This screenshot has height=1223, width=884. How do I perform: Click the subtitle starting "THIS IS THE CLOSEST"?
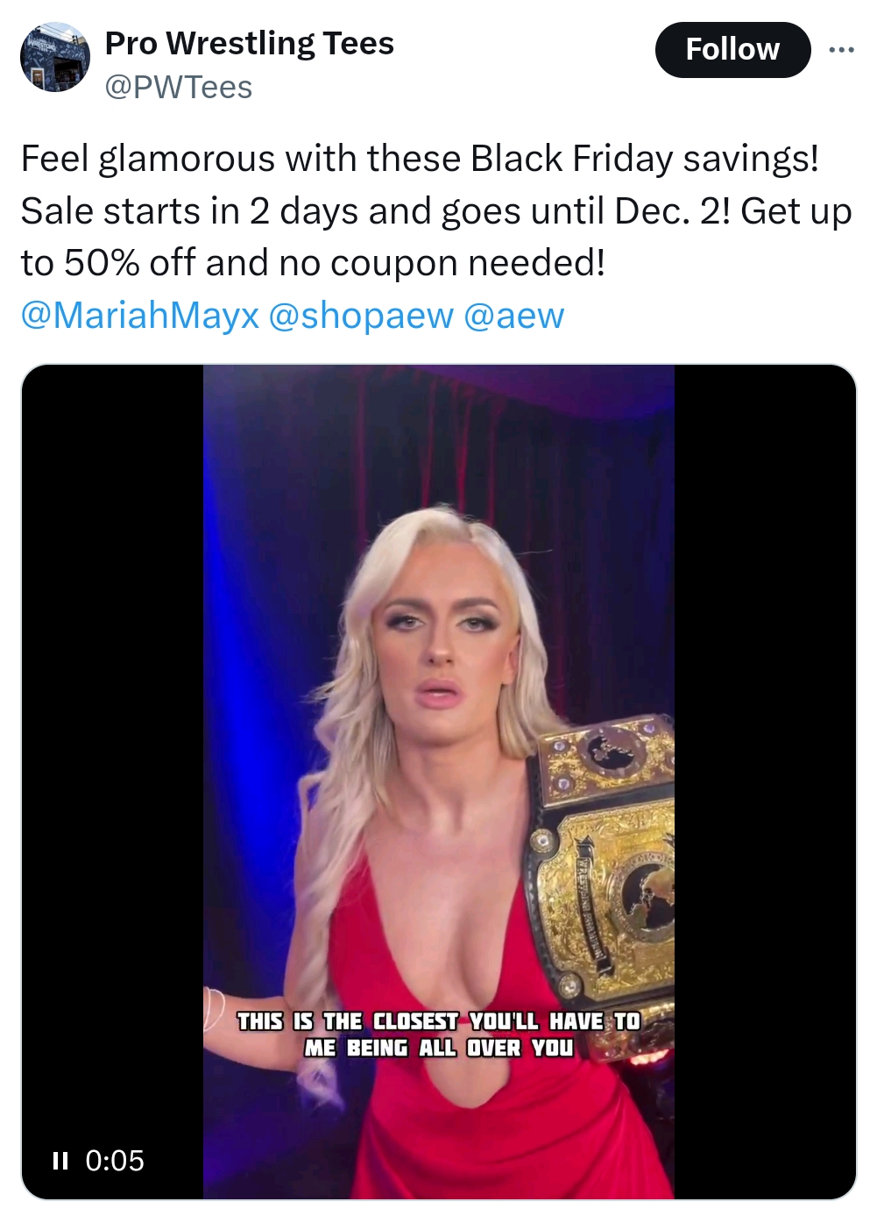tap(439, 1021)
